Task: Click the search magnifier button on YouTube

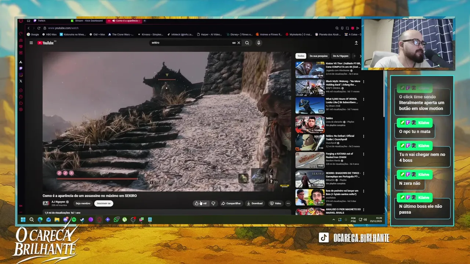Action: coord(247,43)
